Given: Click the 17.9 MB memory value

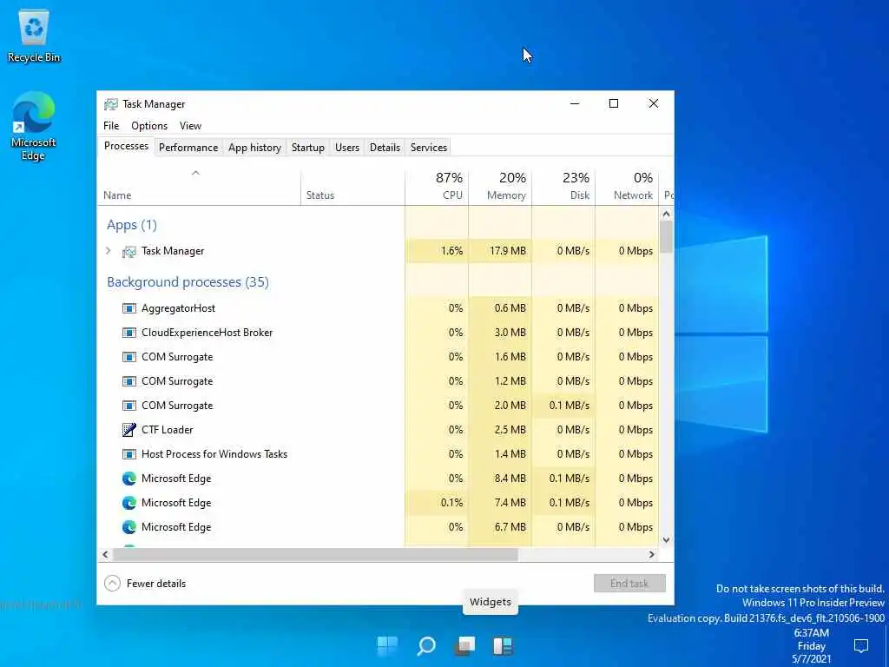Looking at the screenshot, I should tap(508, 251).
